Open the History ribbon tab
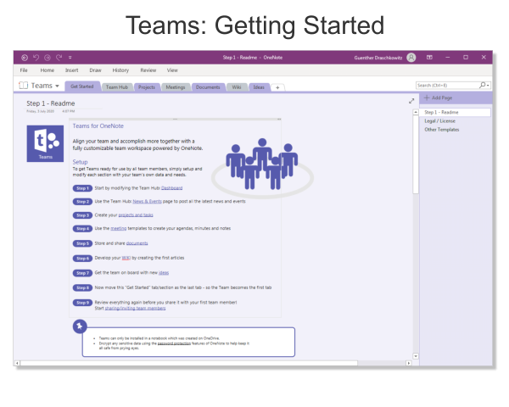Screen dimensions: 509x407 pyautogui.click(x=120, y=70)
